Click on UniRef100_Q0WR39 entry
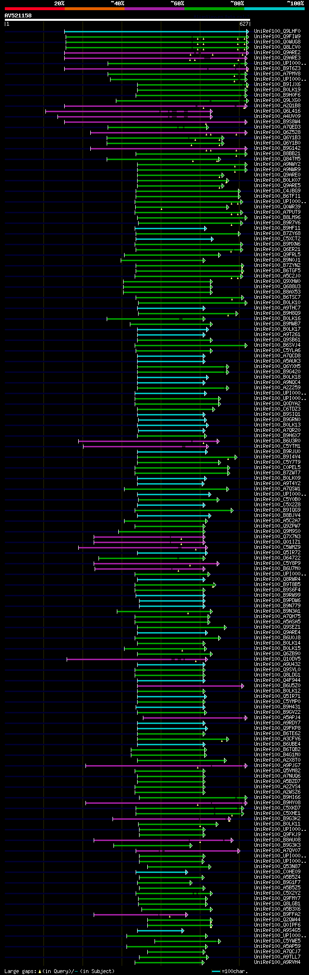 click(277, 207)
